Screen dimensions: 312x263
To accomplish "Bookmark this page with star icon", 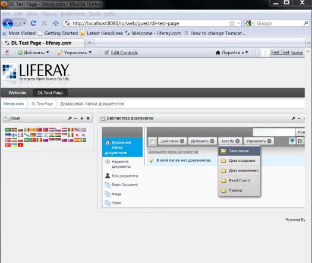I will pos(232,23).
